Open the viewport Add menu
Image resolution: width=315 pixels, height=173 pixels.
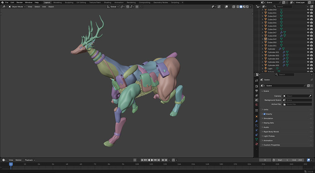44,7
